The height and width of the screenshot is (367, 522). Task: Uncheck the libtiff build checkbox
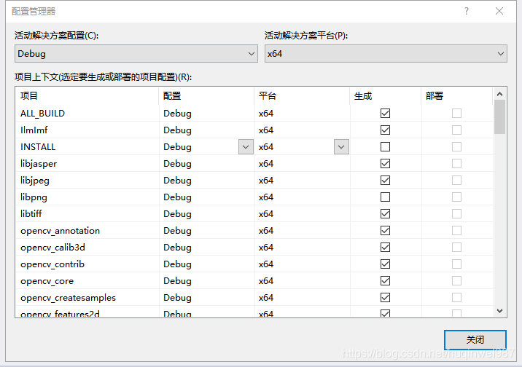point(385,214)
